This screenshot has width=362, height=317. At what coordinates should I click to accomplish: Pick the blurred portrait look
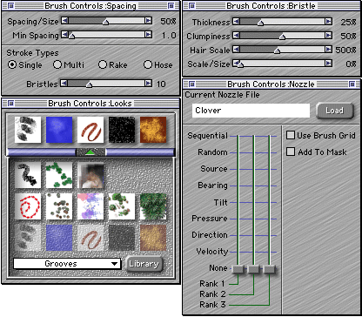(90, 175)
